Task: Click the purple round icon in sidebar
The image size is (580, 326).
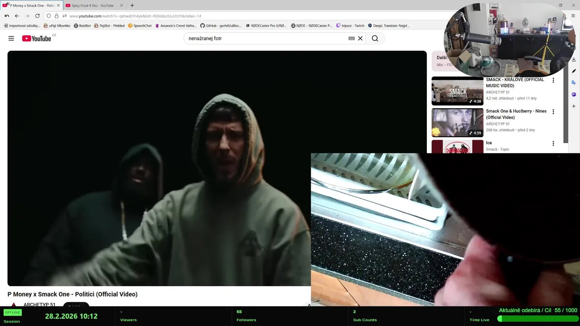Action: coord(574,95)
